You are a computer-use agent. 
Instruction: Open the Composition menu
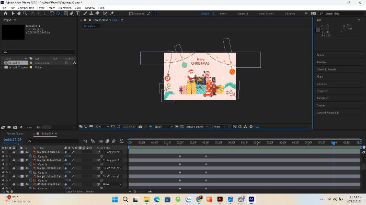pos(26,8)
